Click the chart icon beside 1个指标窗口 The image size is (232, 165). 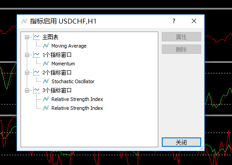pos(37,55)
